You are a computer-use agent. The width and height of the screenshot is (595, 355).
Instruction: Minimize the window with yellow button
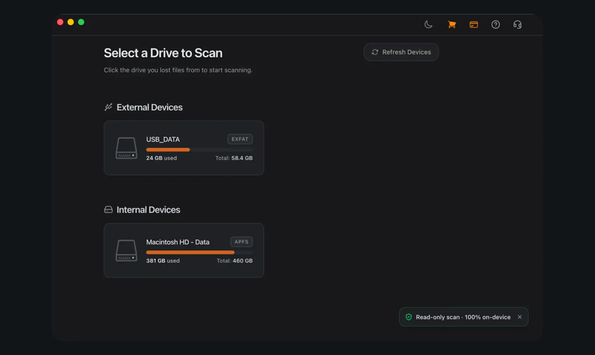pos(71,22)
